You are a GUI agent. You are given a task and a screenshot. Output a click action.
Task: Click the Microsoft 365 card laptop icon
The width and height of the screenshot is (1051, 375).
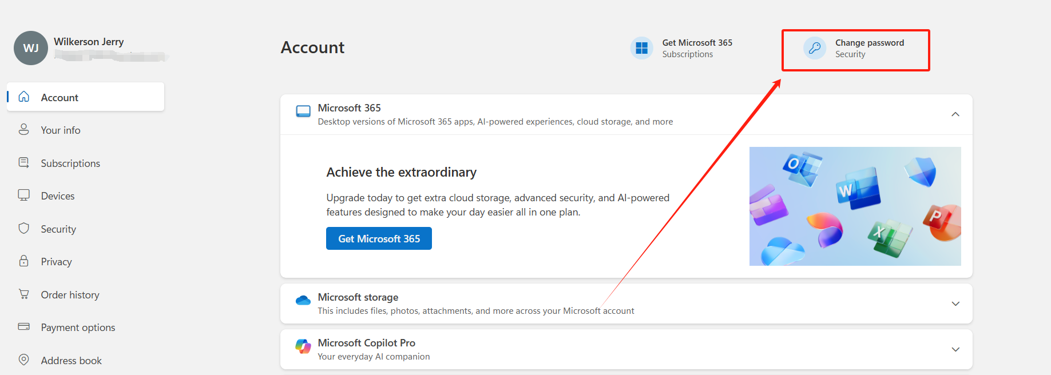point(303,111)
